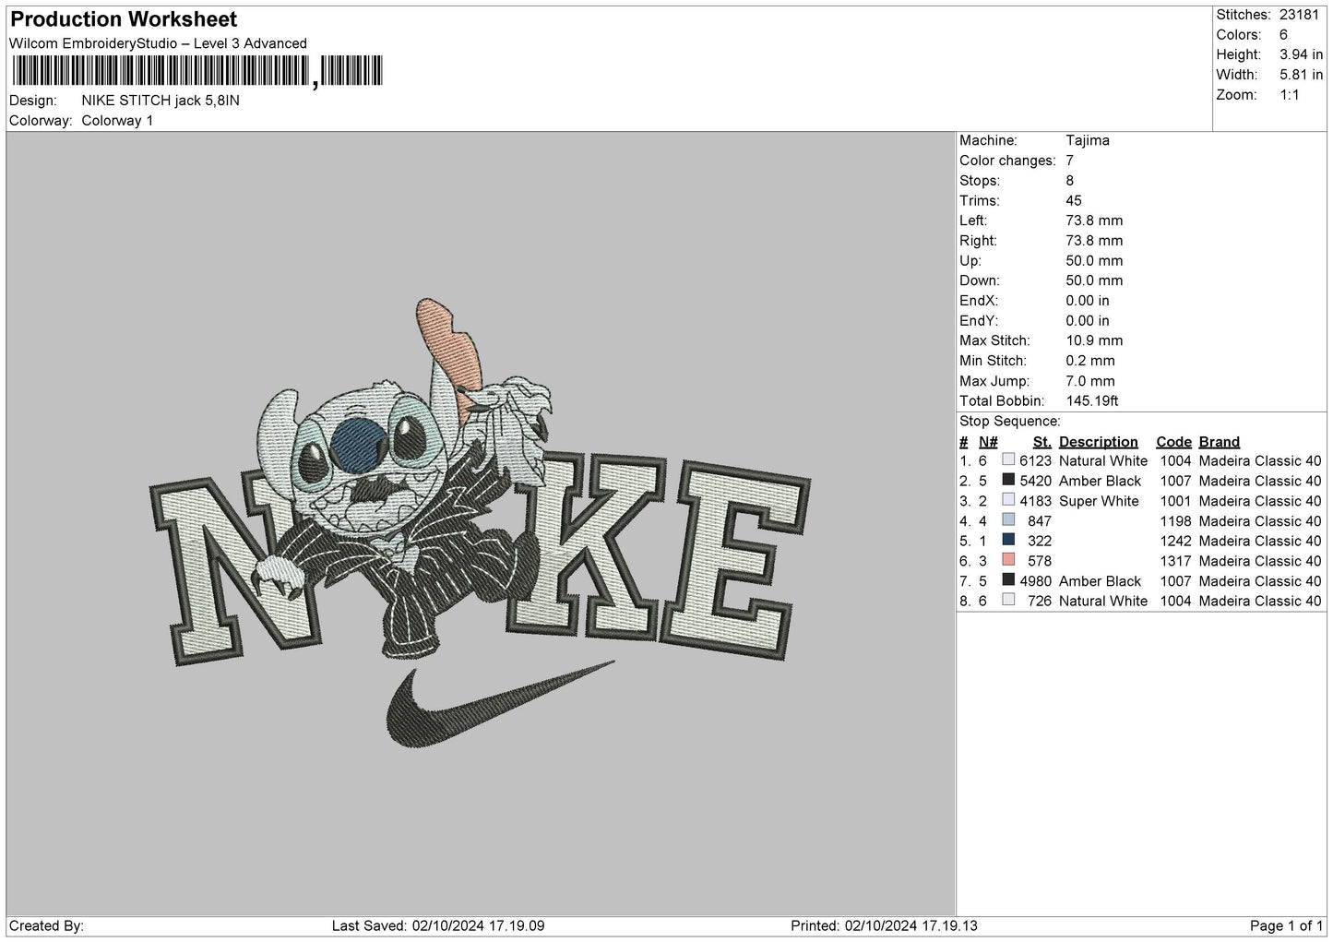Viewport: 1333px width, 942px height.
Task: Click the Natural White swatch in row 8
Action: pos(1008,601)
